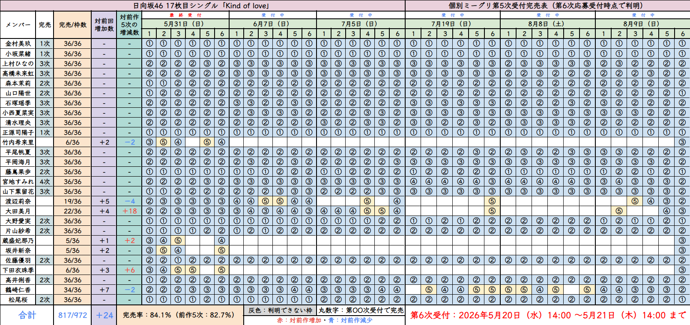Select the 山下葉留花 row label
Image resolution: width=690 pixels, height=325 pixels.
[x=18, y=191]
